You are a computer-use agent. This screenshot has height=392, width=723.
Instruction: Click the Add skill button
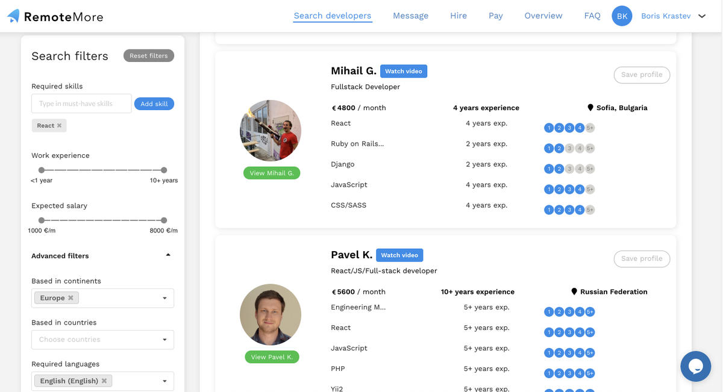(154, 104)
